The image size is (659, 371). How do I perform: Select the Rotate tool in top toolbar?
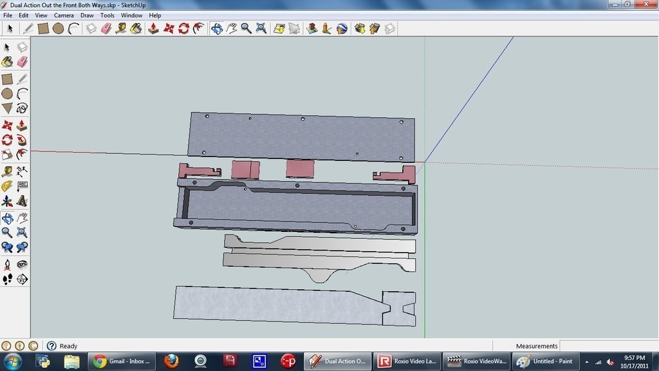[x=183, y=28]
